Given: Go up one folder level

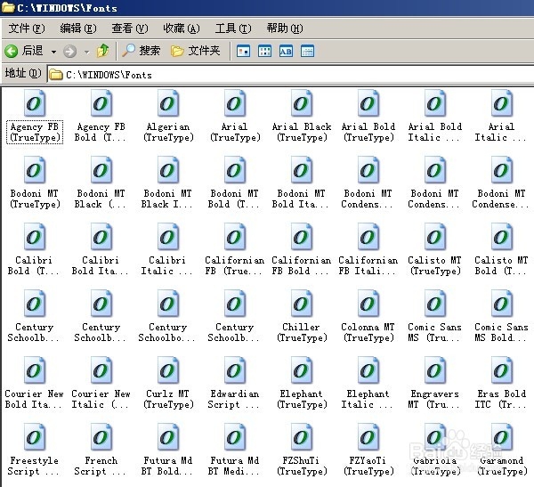Looking at the screenshot, I should [103, 51].
